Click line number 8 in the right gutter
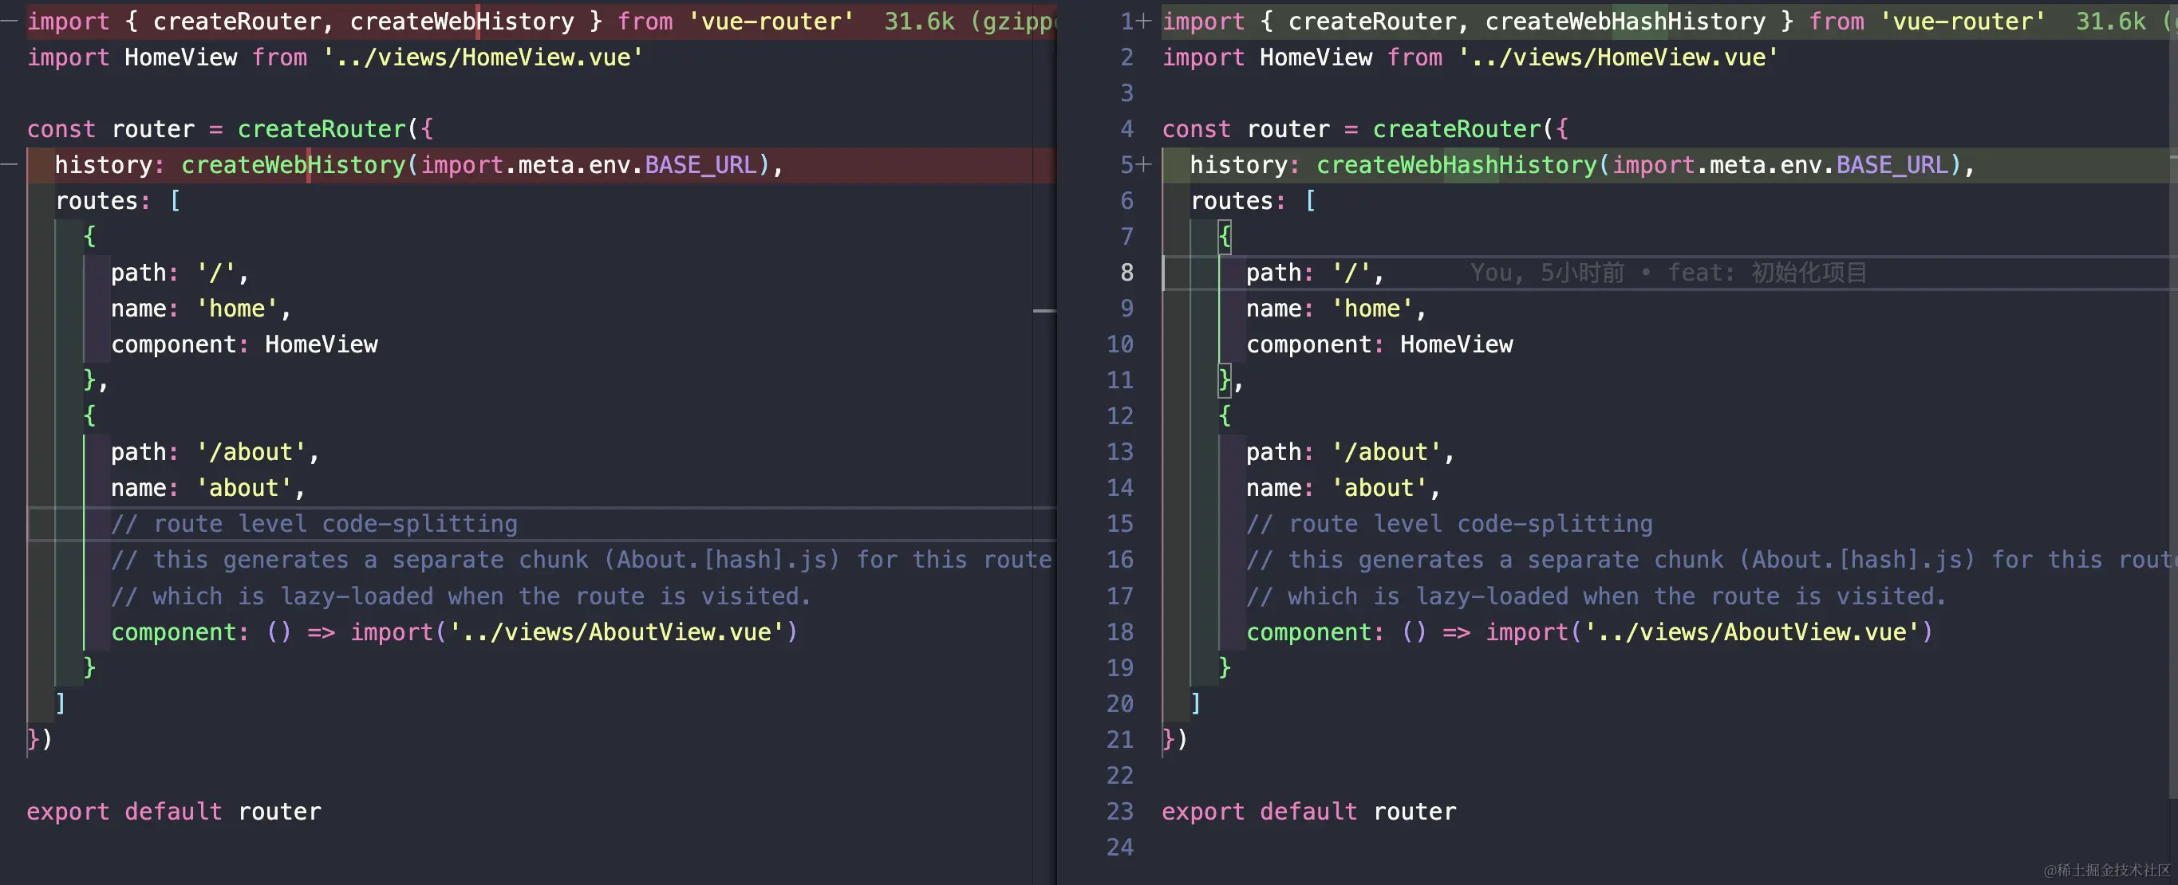The width and height of the screenshot is (2178, 885). 1126,273
